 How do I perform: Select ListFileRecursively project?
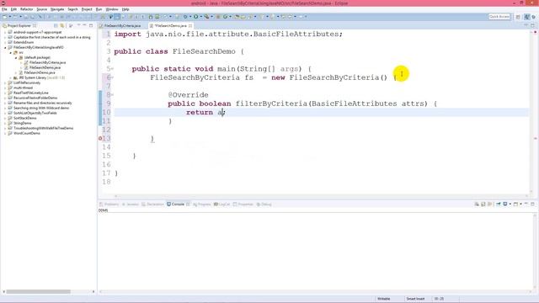[x=26, y=82]
